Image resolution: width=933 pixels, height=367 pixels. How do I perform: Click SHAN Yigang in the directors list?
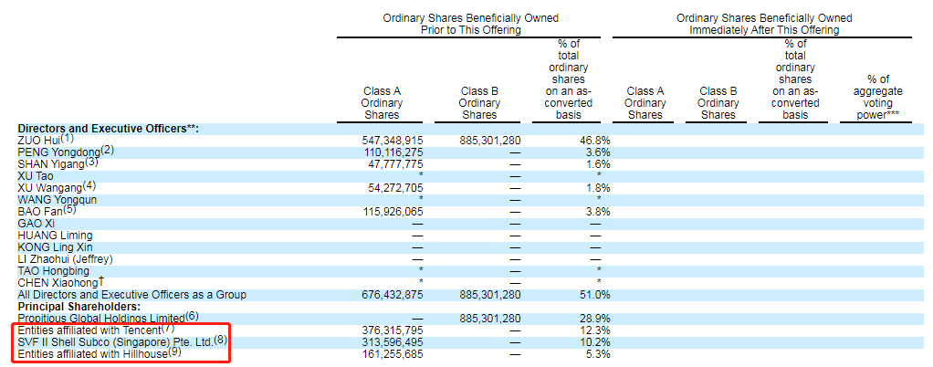click(58, 163)
